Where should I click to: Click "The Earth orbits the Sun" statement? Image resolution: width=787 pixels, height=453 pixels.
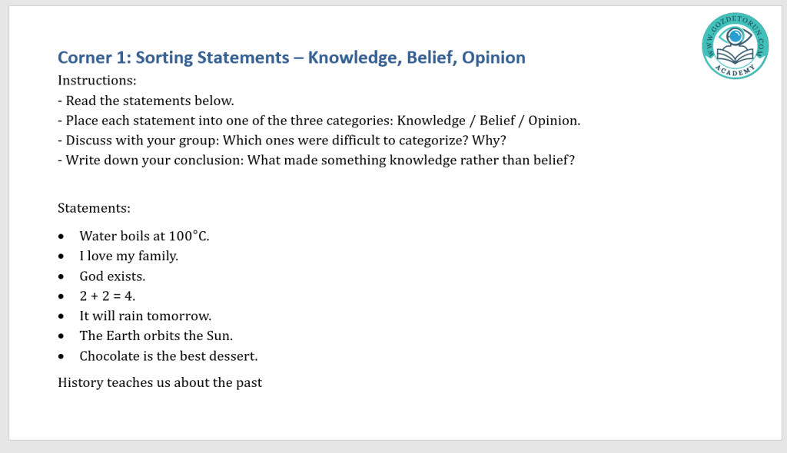(156, 336)
